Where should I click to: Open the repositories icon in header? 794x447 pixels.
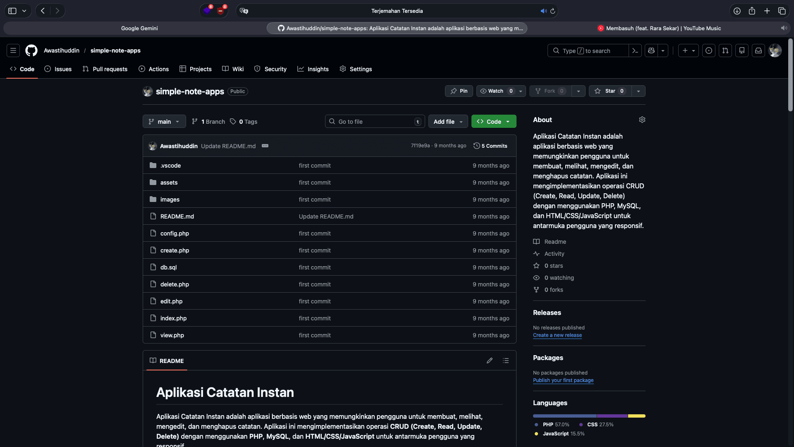point(742,50)
